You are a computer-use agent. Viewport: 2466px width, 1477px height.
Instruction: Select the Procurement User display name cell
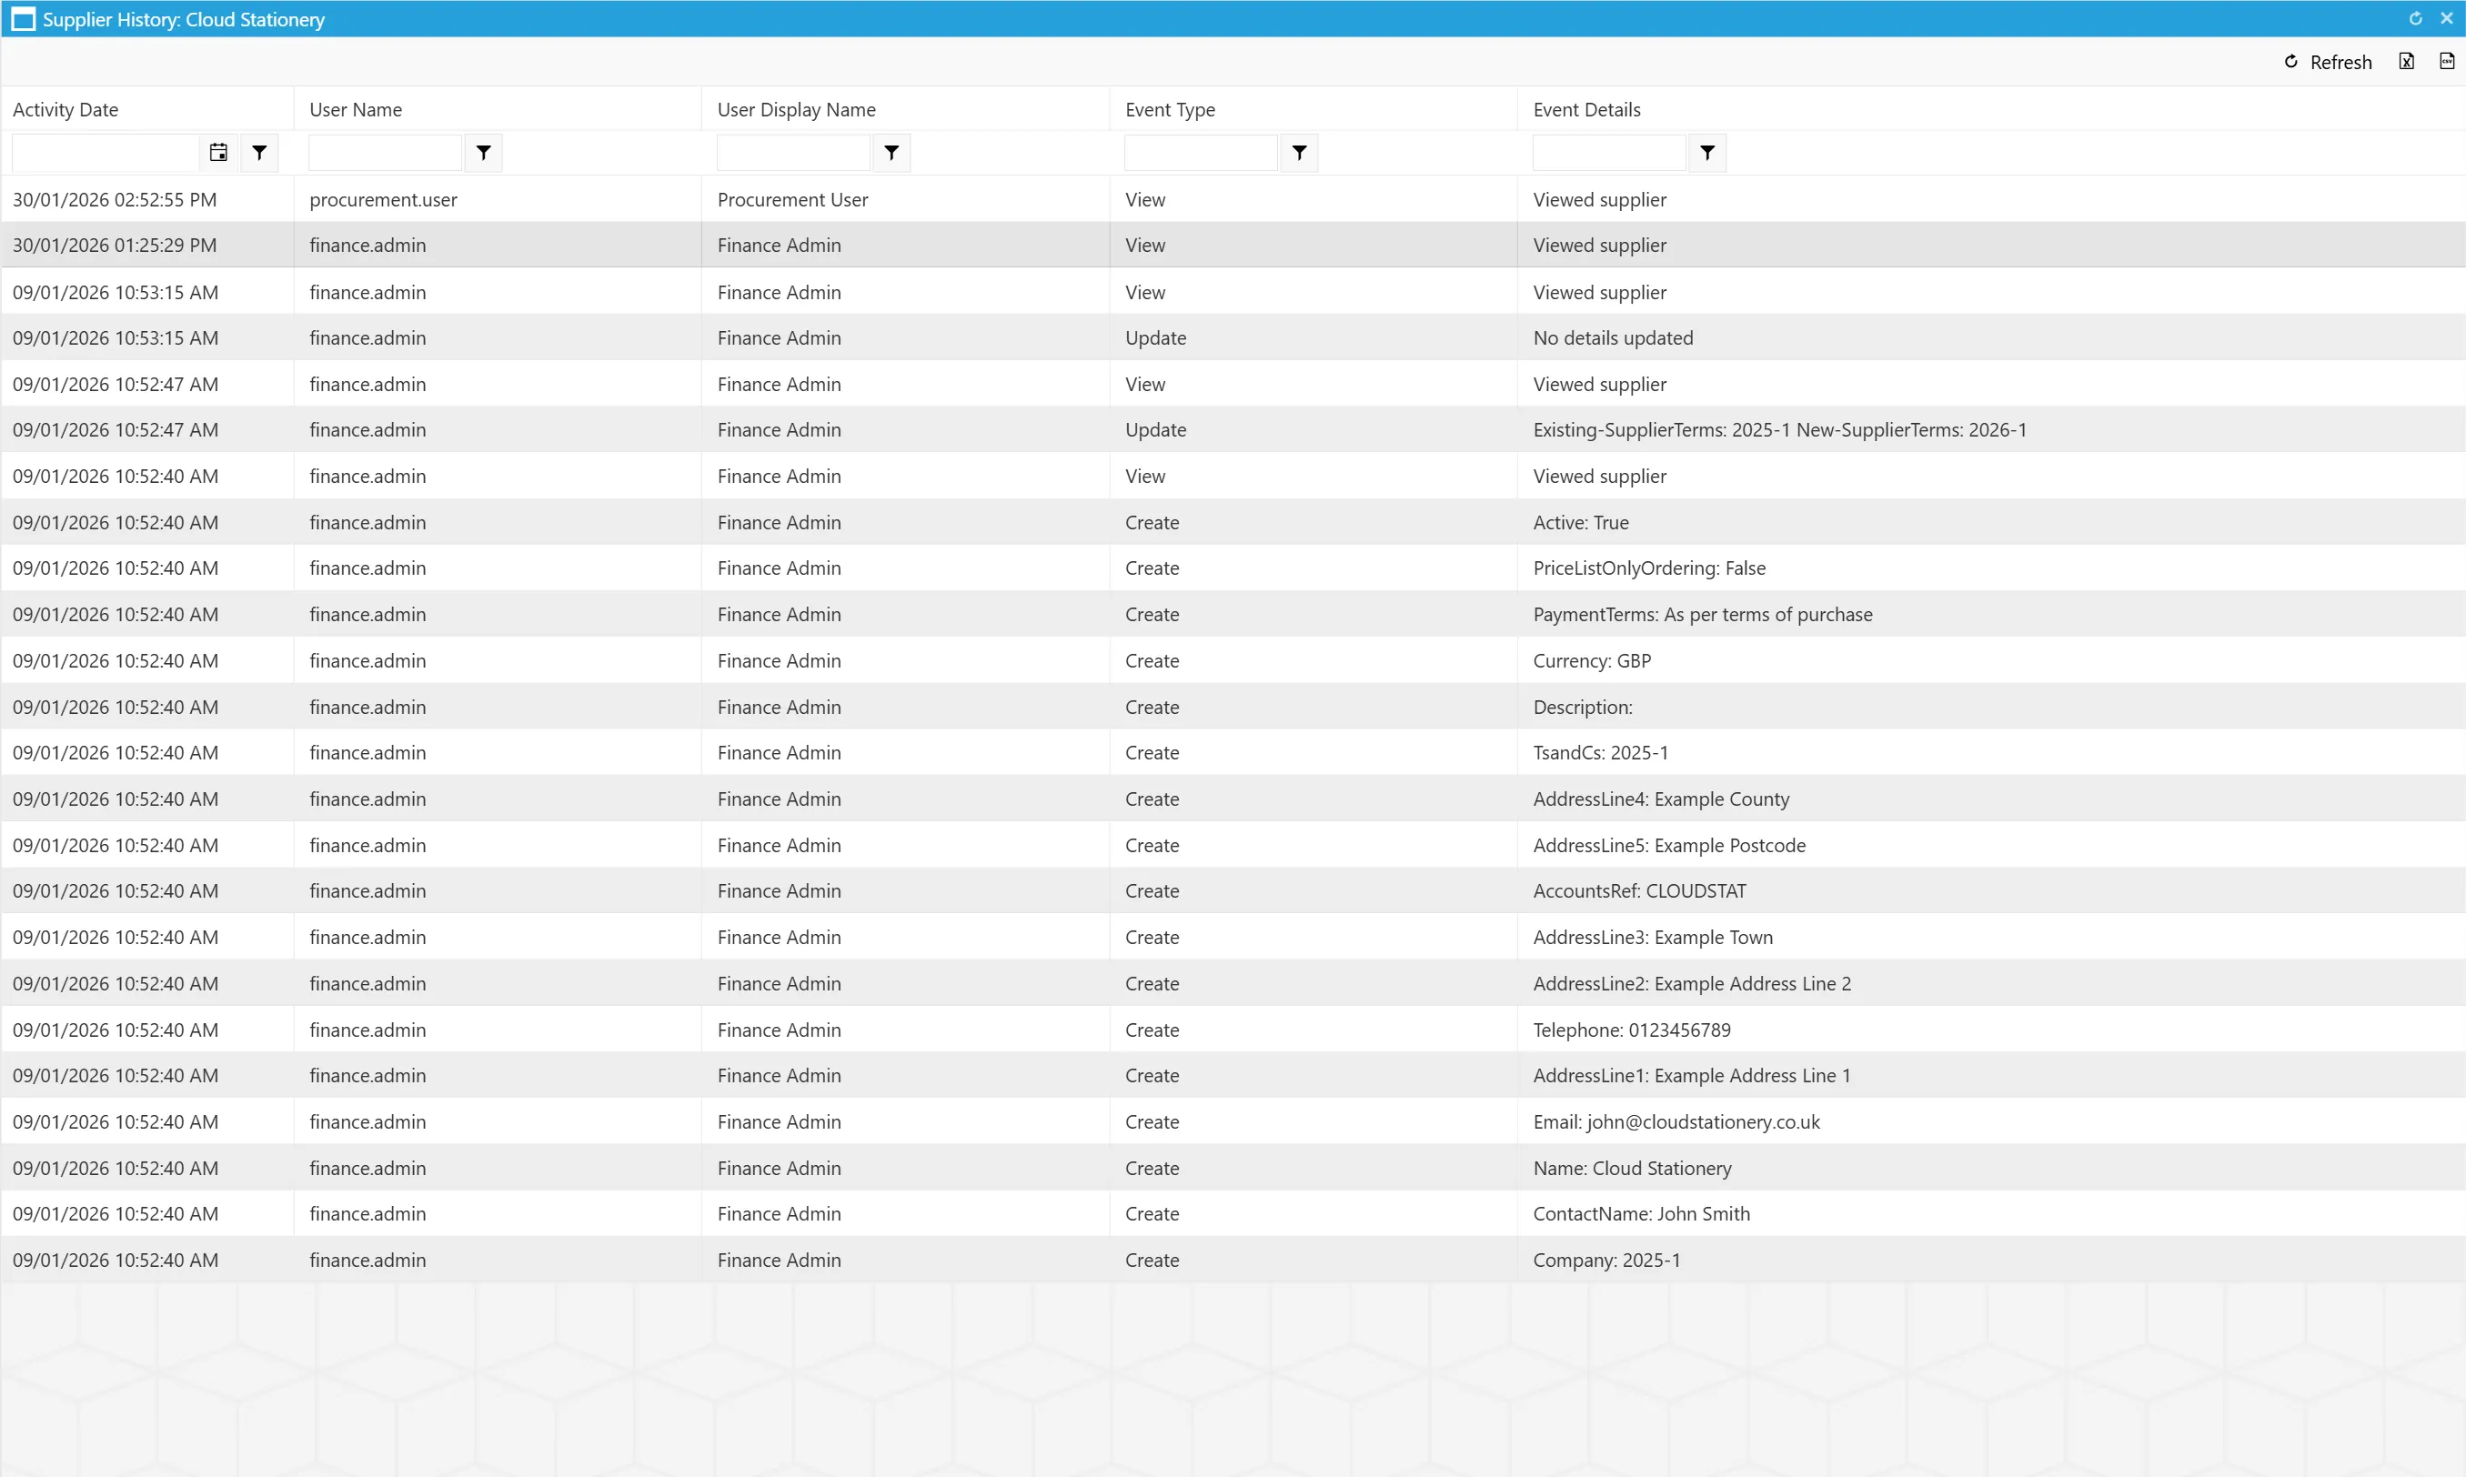pos(906,199)
